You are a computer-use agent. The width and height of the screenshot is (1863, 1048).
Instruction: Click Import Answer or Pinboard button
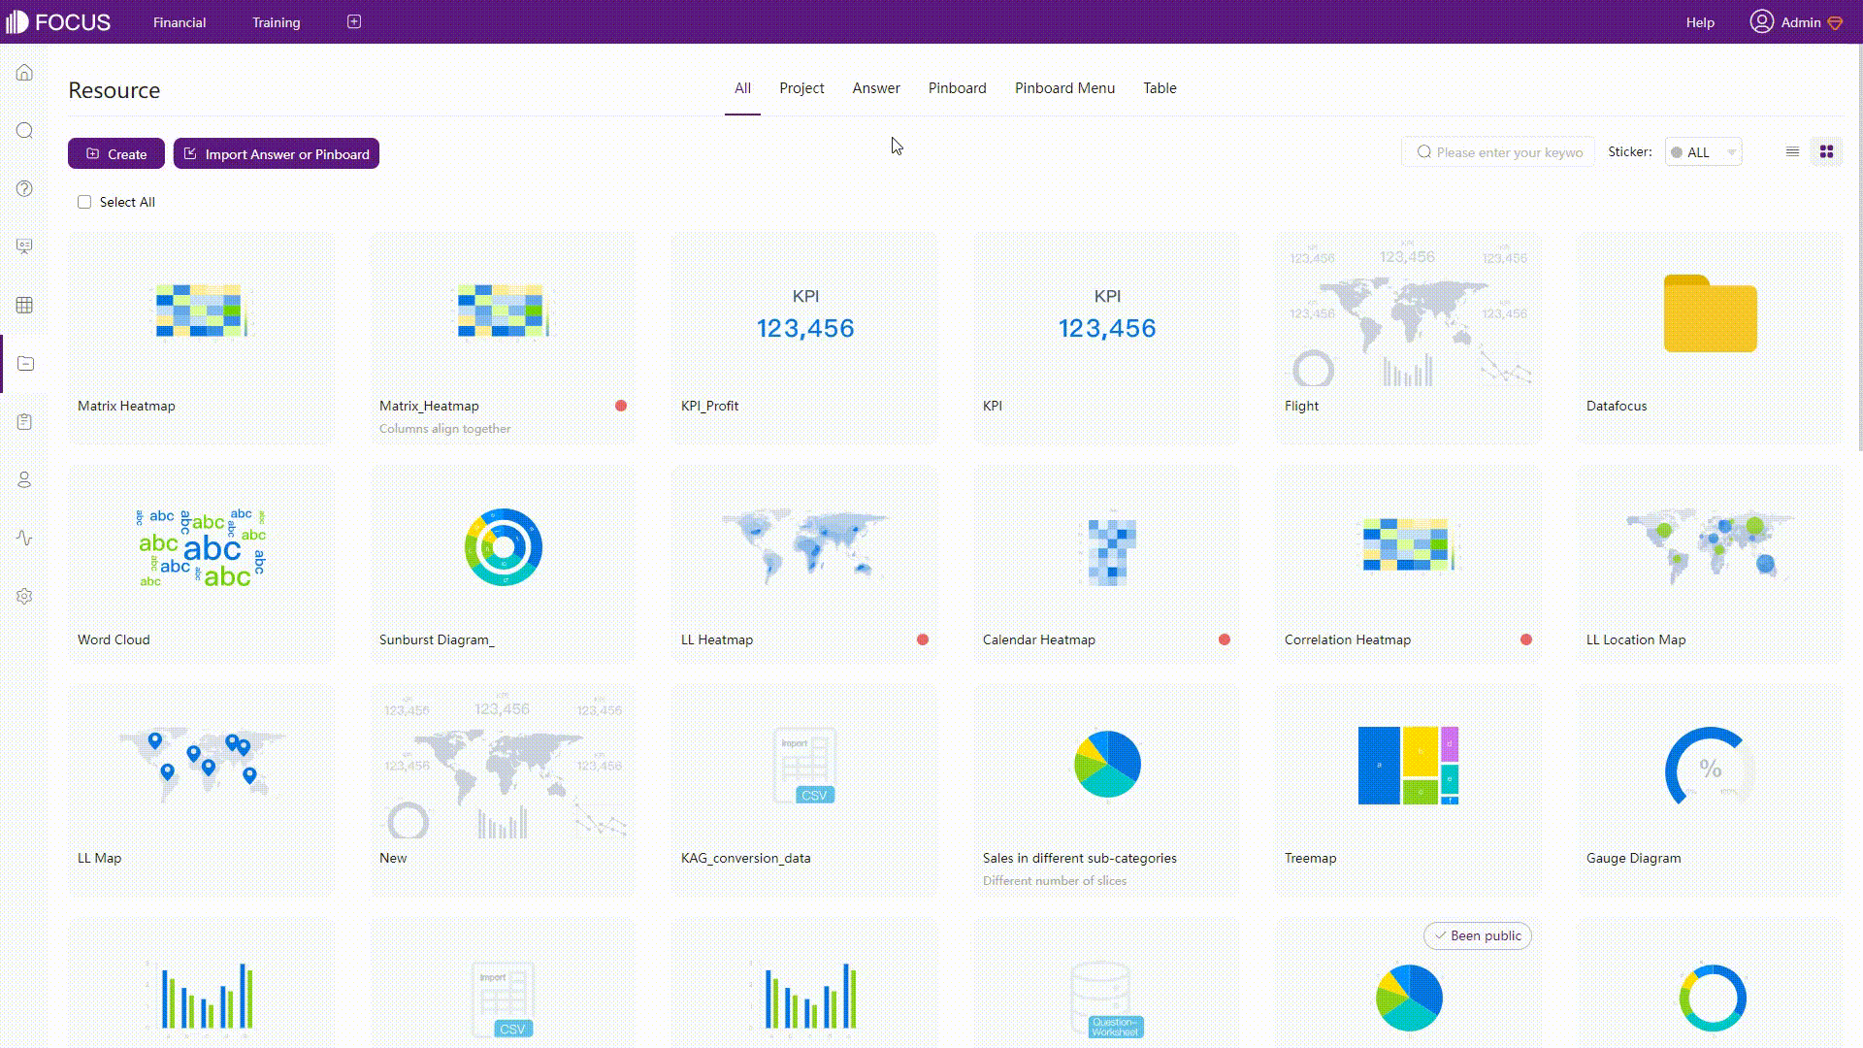pos(277,153)
